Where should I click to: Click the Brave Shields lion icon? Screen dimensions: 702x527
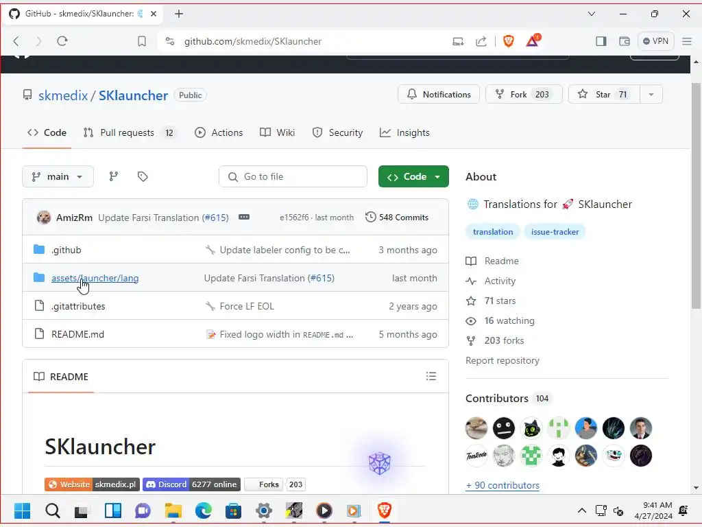[x=509, y=41]
